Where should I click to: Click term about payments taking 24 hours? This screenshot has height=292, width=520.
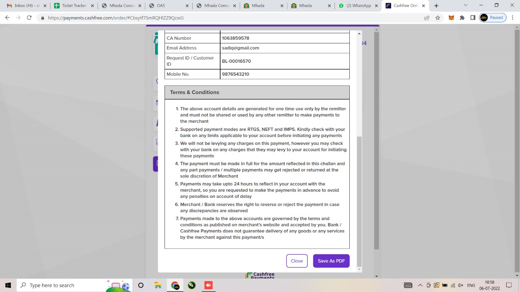point(260,190)
